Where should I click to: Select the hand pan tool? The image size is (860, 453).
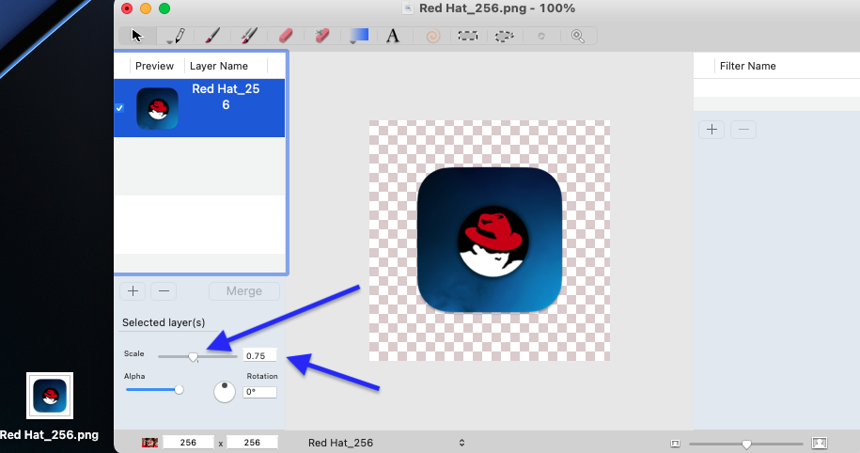(x=541, y=37)
